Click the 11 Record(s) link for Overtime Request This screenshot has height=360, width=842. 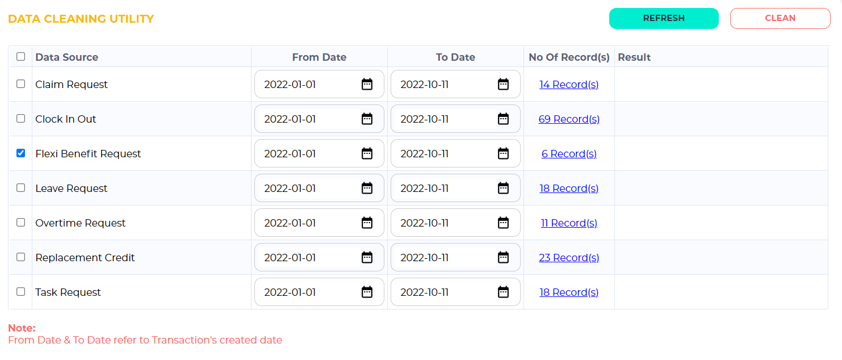pyautogui.click(x=569, y=223)
